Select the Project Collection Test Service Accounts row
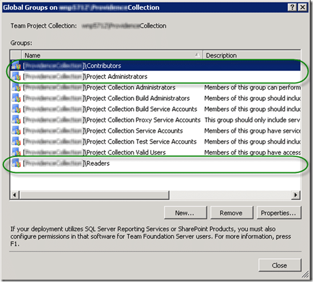 tap(156, 142)
